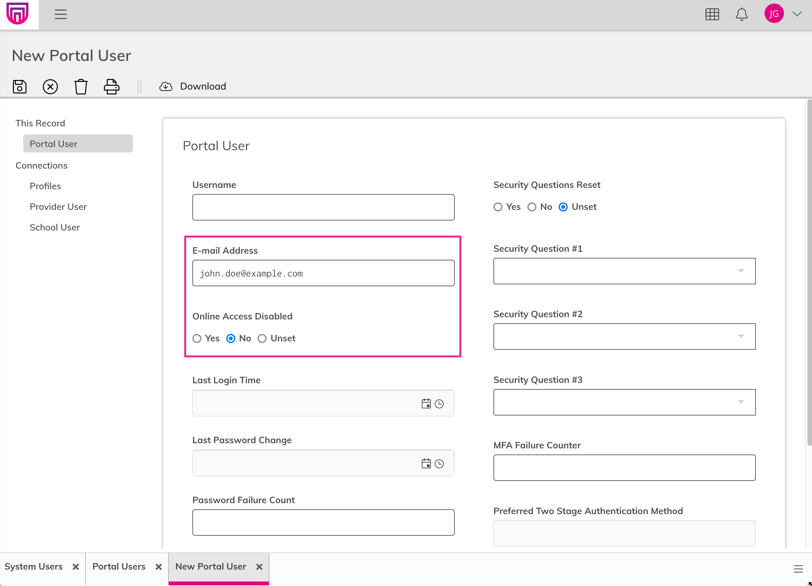
Task: Set Security Questions Reset to No
Action: (x=532, y=207)
